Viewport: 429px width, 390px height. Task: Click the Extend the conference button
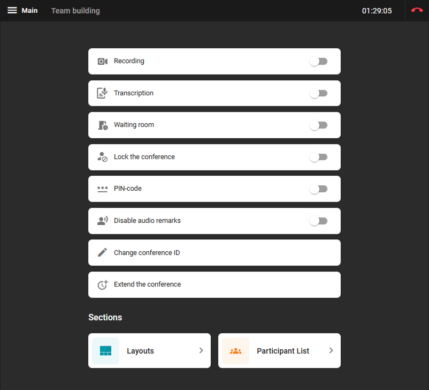pos(214,284)
